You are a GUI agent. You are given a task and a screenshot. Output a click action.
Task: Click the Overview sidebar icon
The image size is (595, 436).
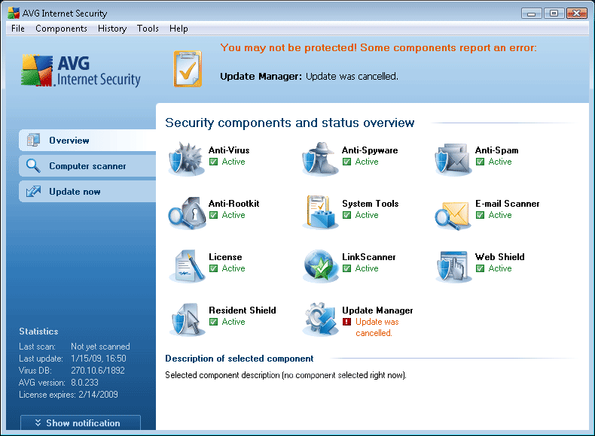click(x=33, y=140)
